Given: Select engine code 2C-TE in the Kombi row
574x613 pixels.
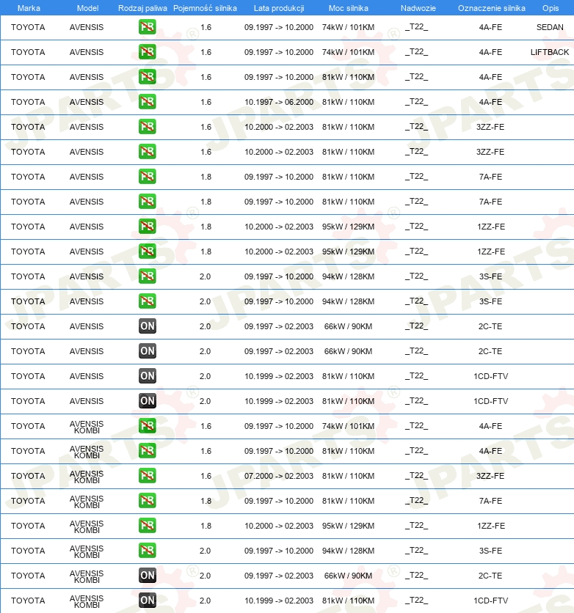Looking at the screenshot, I should coord(490,576).
